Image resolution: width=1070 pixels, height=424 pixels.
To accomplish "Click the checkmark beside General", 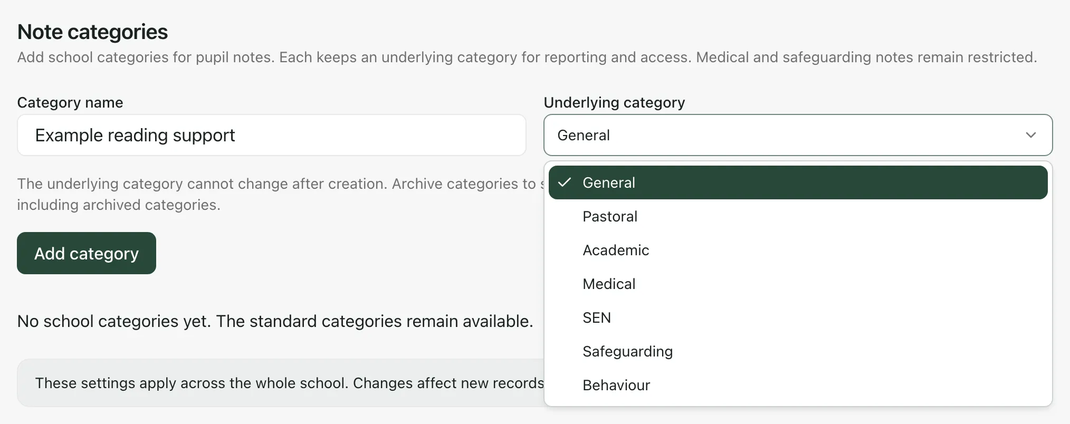I will (x=565, y=182).
